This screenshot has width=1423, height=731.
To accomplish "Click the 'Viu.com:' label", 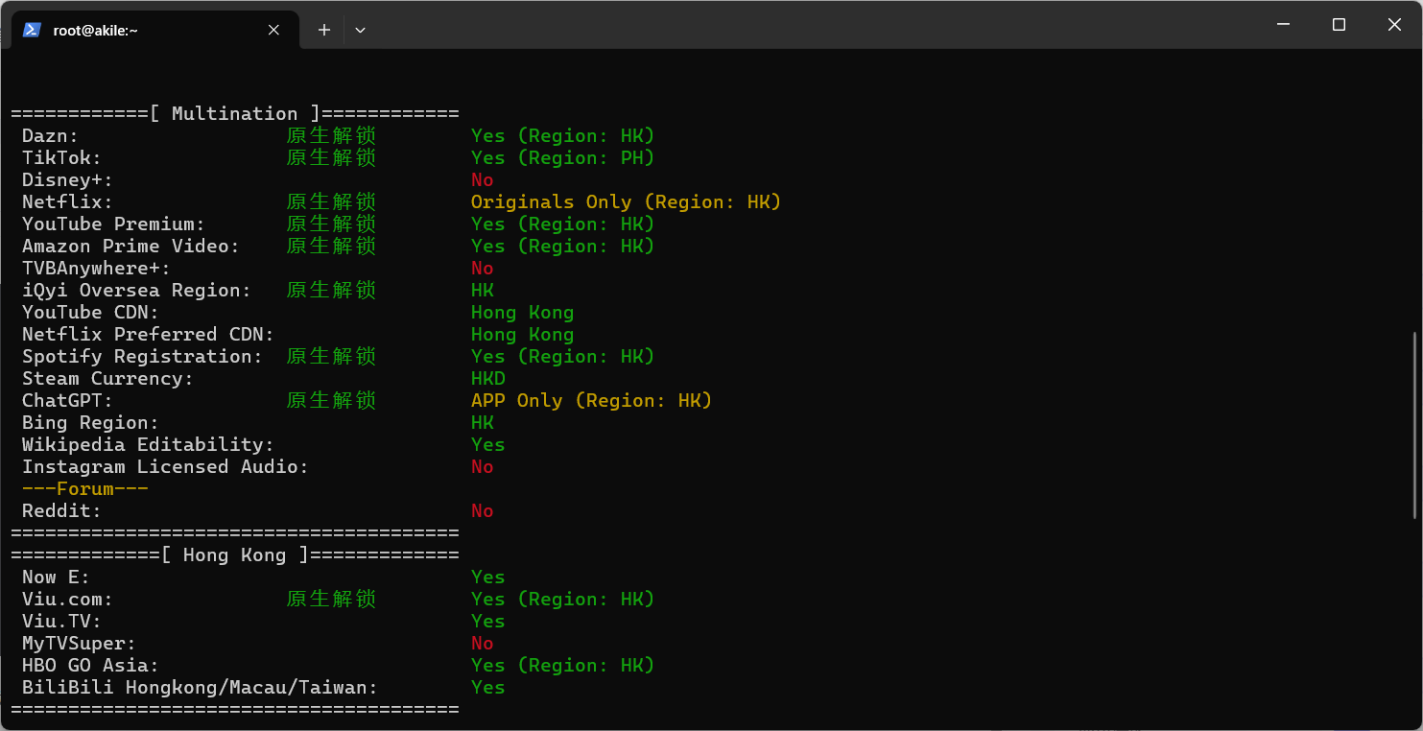I will (x=67, y=599).
